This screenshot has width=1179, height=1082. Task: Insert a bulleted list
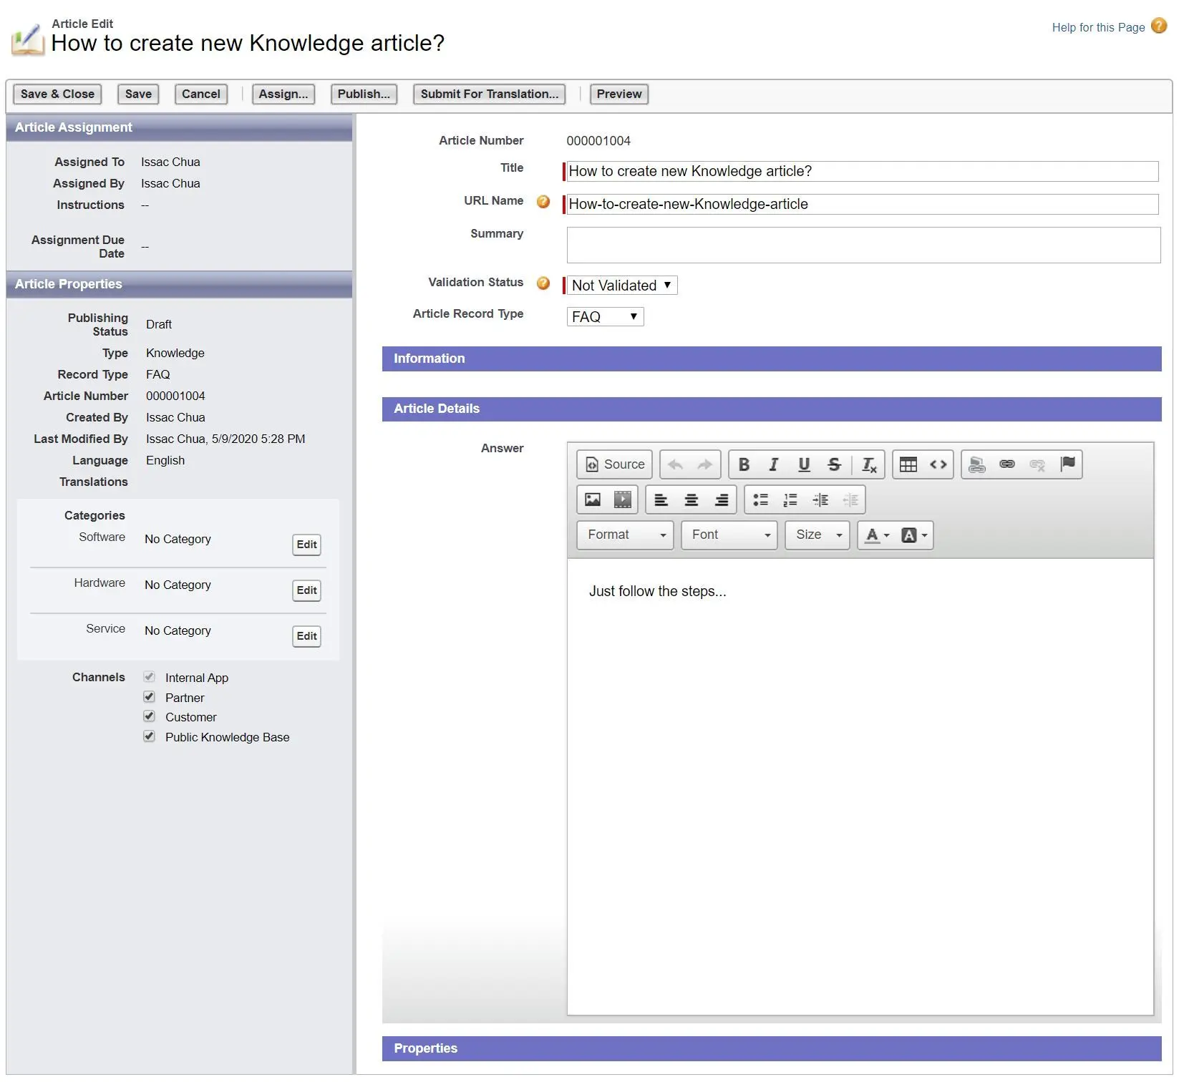click(760, 499)
